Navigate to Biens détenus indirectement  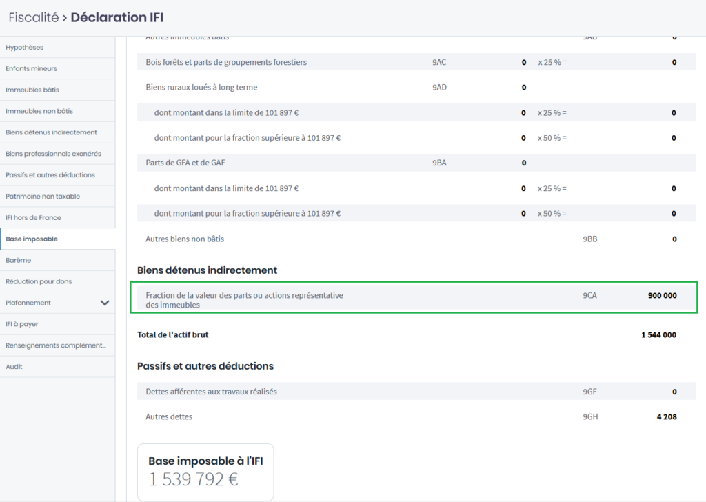coord(51,132)
